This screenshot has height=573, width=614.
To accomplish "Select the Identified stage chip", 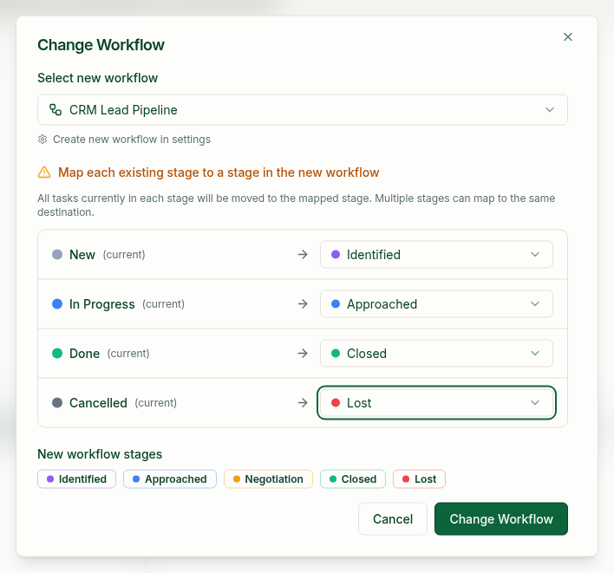I will (76, 479).
